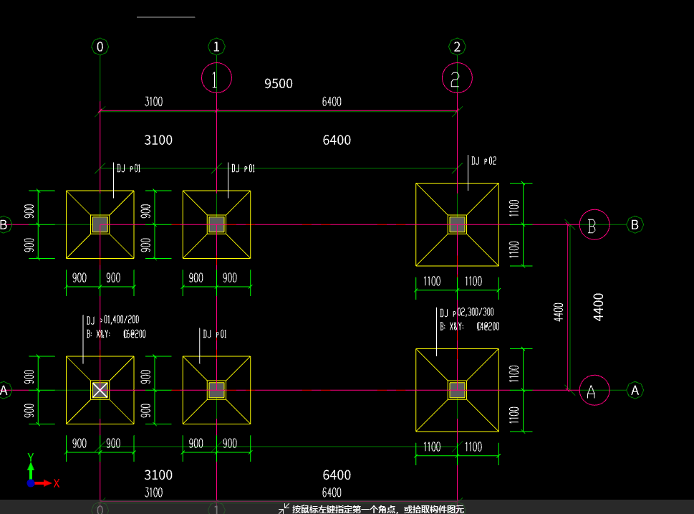Pick the large magenta axis bubble lettered A
694x514 pixels.
[x=594, y=391]
